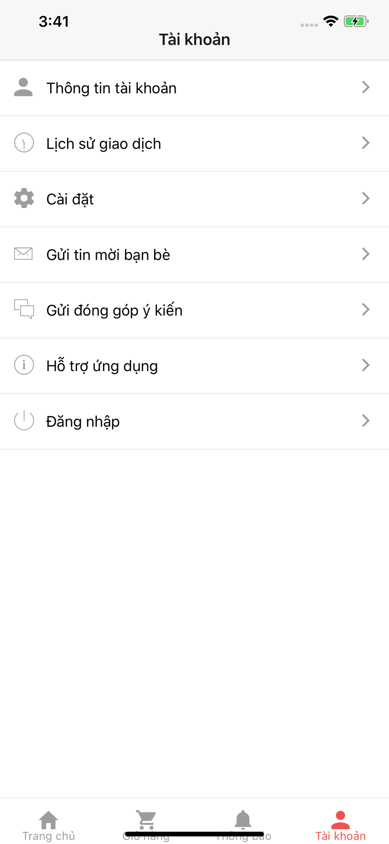Expand the Cài đặt row chevron

[365, 198]
